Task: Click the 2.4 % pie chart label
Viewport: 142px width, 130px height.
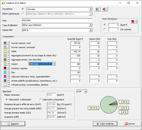Action: [x=124, y=112]
